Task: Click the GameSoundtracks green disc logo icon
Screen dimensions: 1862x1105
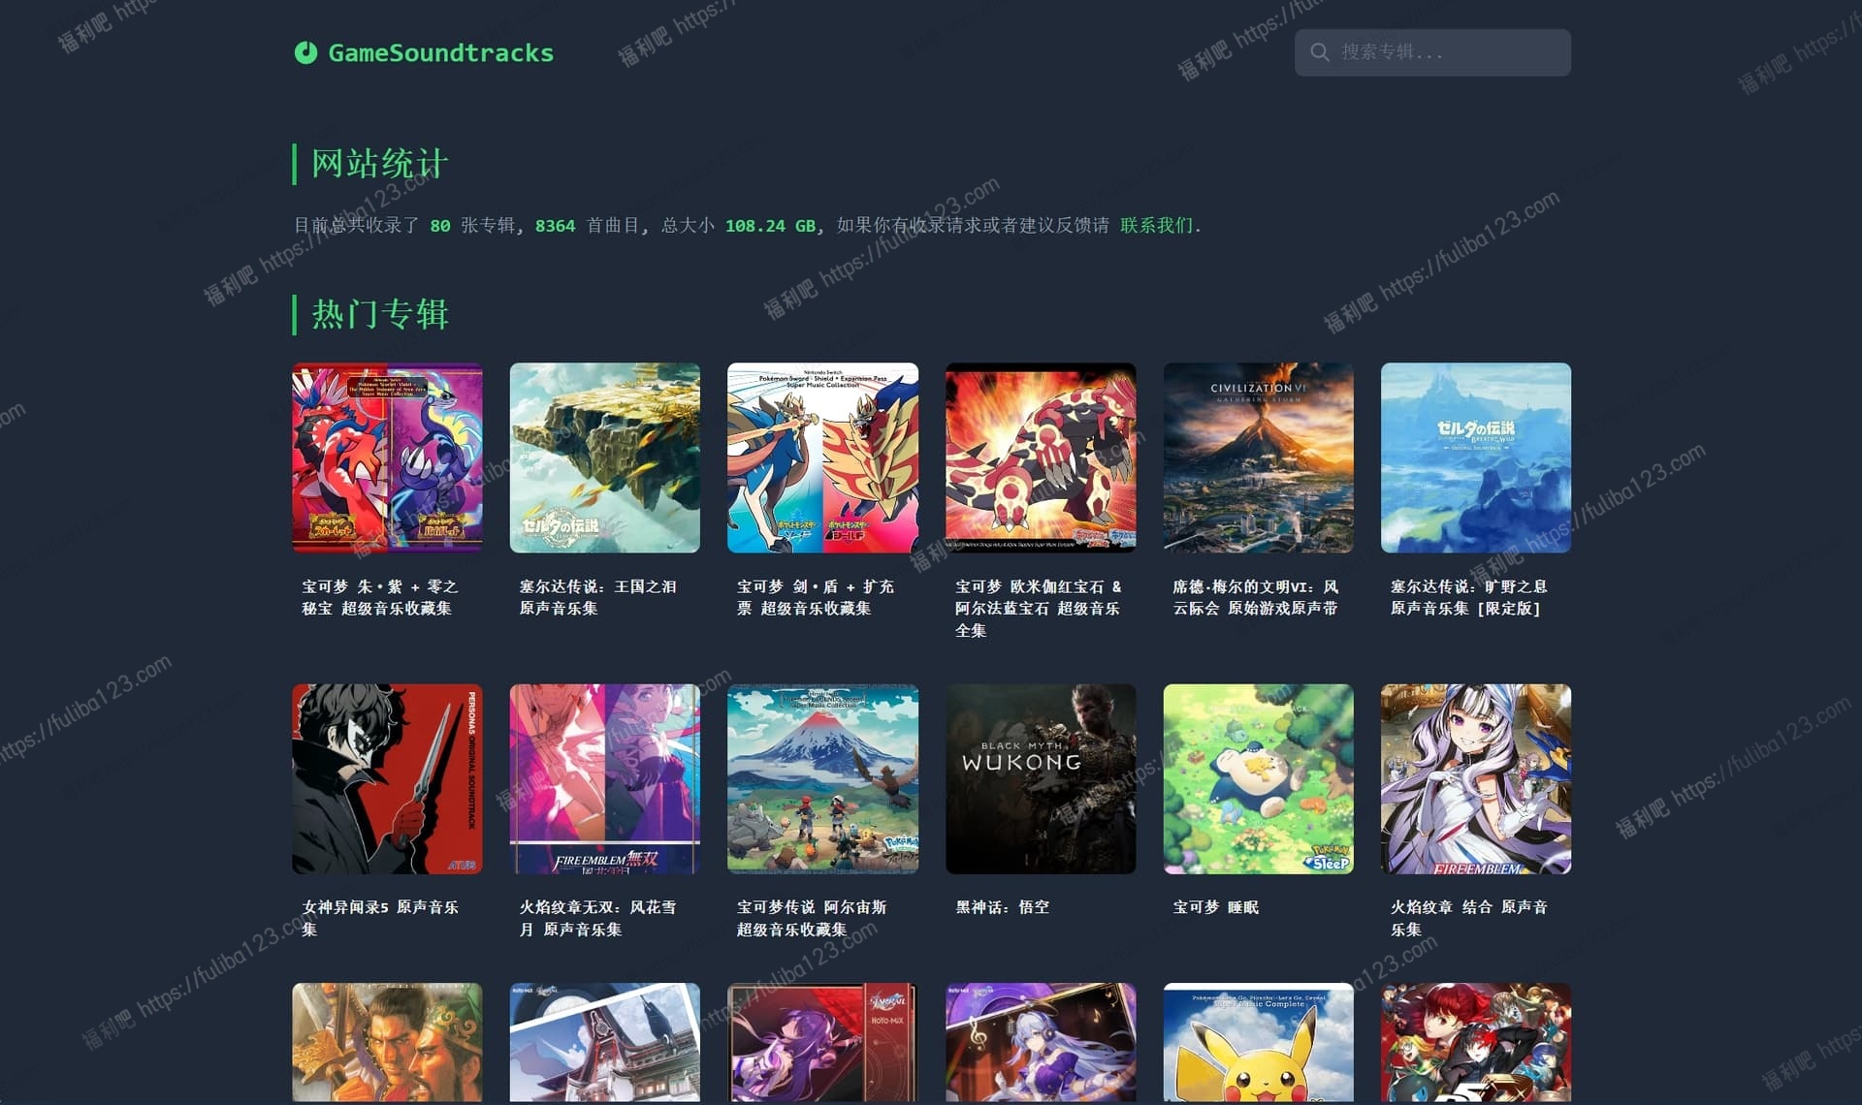Action: point(305,52)
